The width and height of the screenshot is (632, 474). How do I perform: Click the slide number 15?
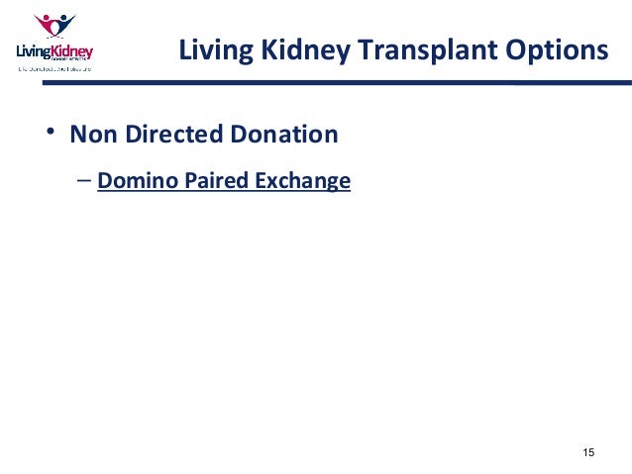pyautogui.click(x=588, y=452)
